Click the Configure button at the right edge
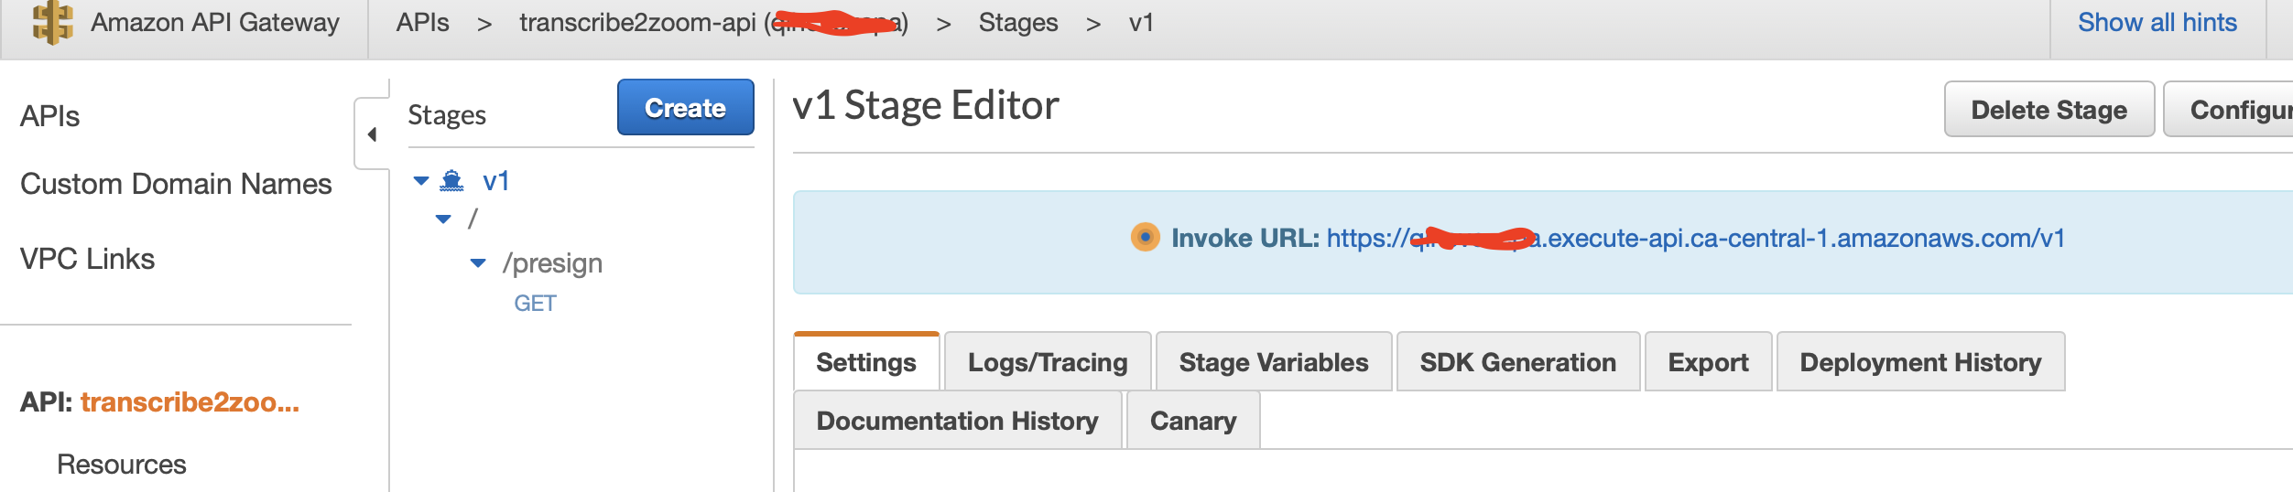The image size is (2293, 492). click(x=2229, y=110)
